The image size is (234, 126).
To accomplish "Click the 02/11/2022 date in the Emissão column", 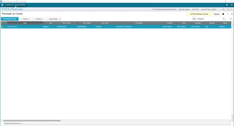I will click(x=167, y=27).
